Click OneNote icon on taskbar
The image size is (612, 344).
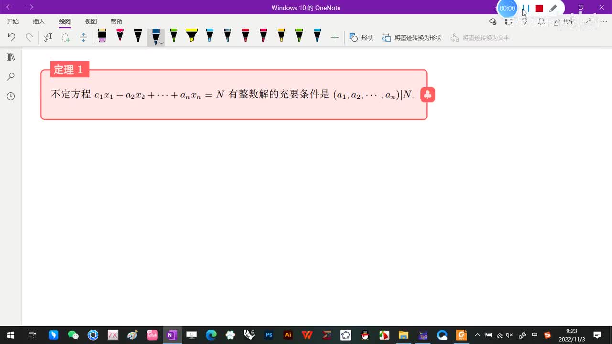coord(171,335)
